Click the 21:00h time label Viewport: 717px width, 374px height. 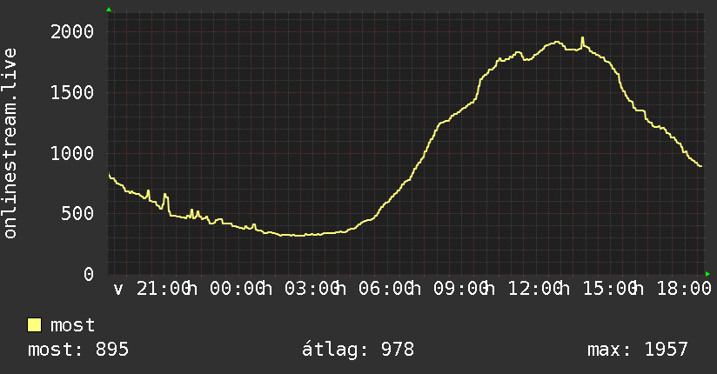[x=167, y=289]
